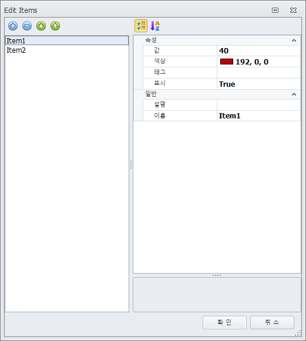Edit the 이름 value Item1
The width and height of the screenshot is (306, 341).
[258, 115]
